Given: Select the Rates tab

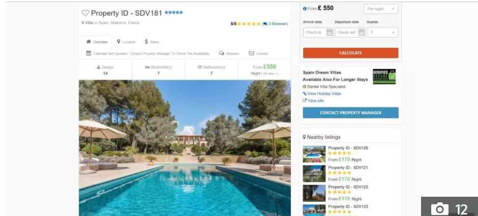Looking at the screenshot, I should (x=152, y=42).
